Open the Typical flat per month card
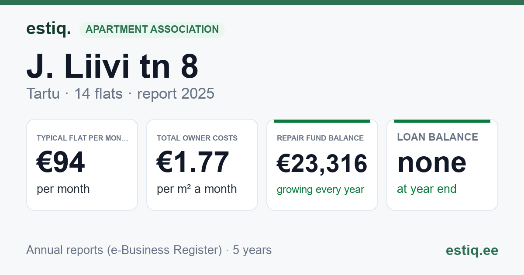 click(82, 165)
